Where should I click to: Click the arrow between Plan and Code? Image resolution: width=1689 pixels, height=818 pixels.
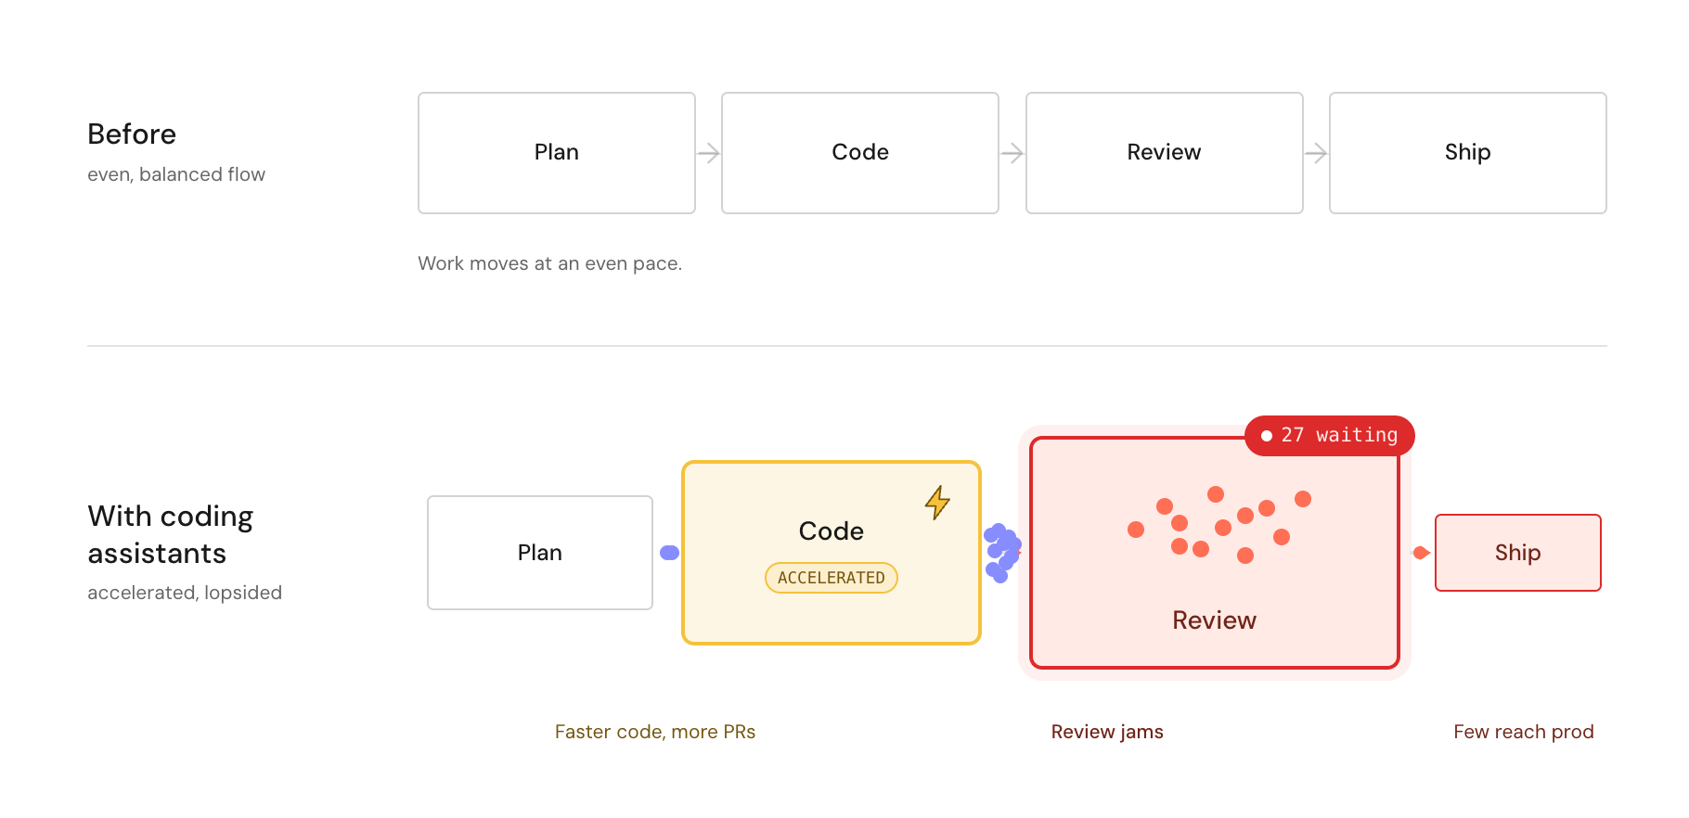(709, 153)
